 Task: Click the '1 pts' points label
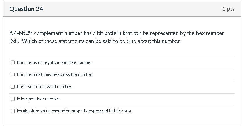tap(228, 9)
